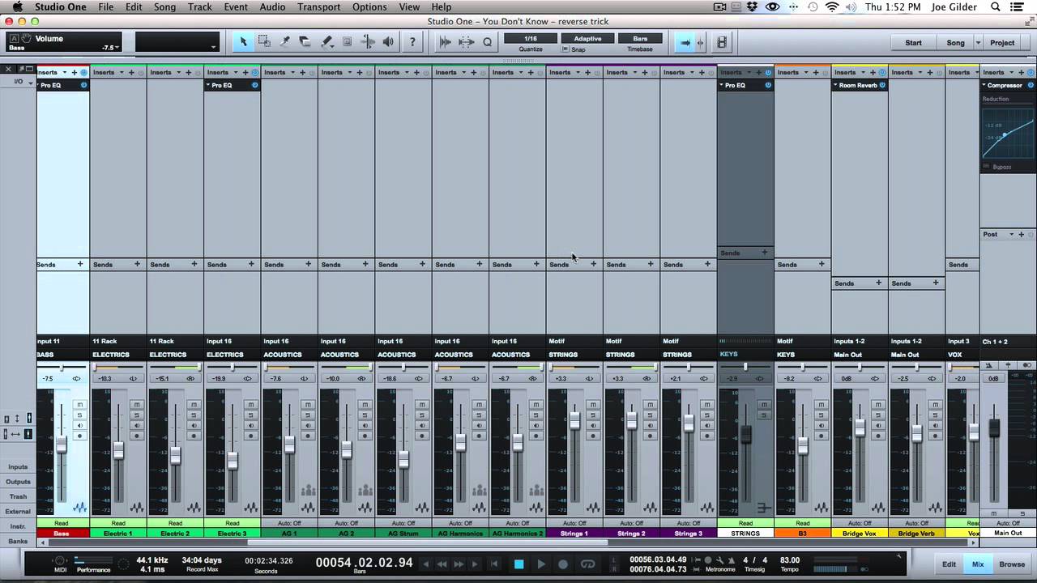Mute the Bass channel
1037x583 pixels.
tap(79, 405)
